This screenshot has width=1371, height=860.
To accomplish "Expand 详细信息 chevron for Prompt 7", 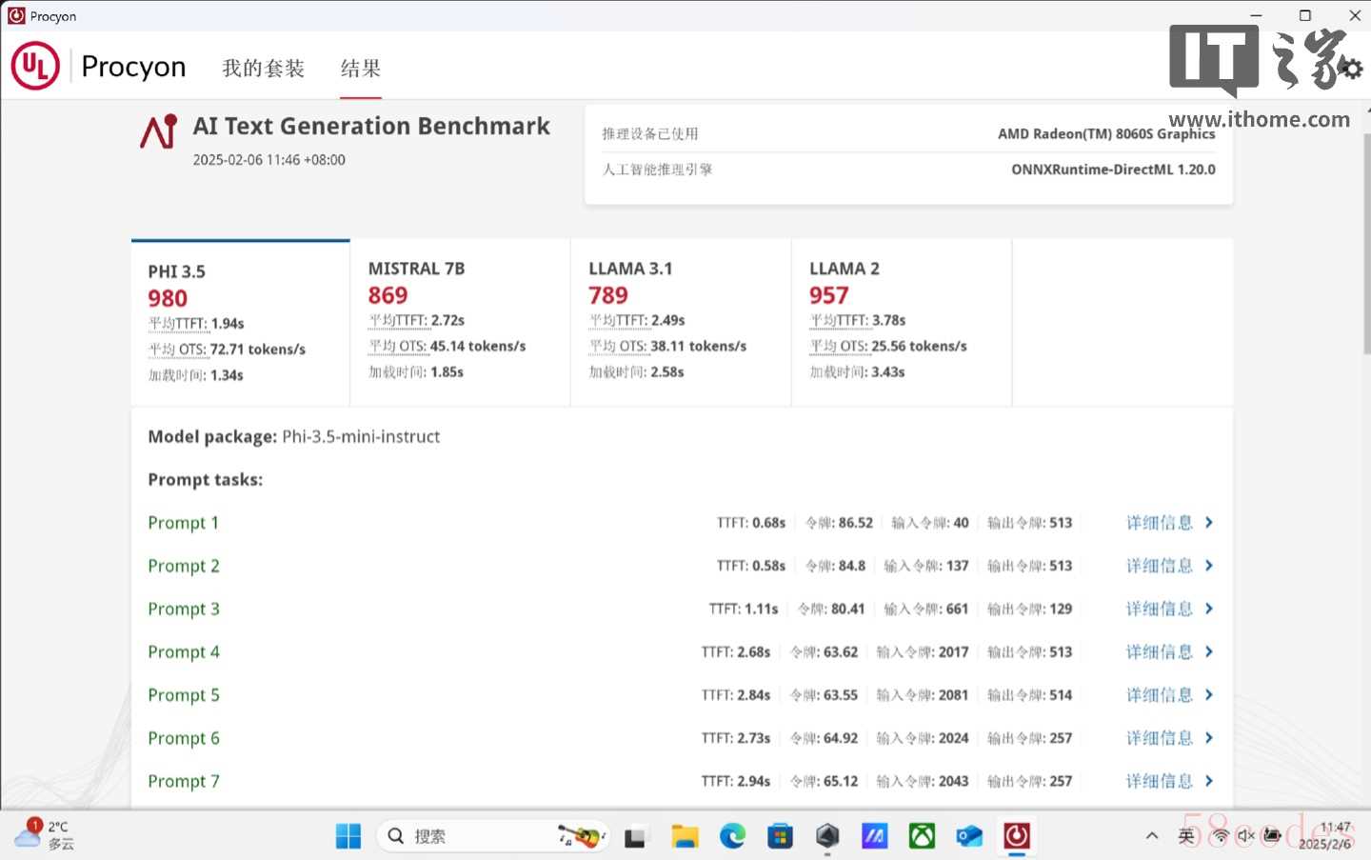I will [x=1209, y=781].
